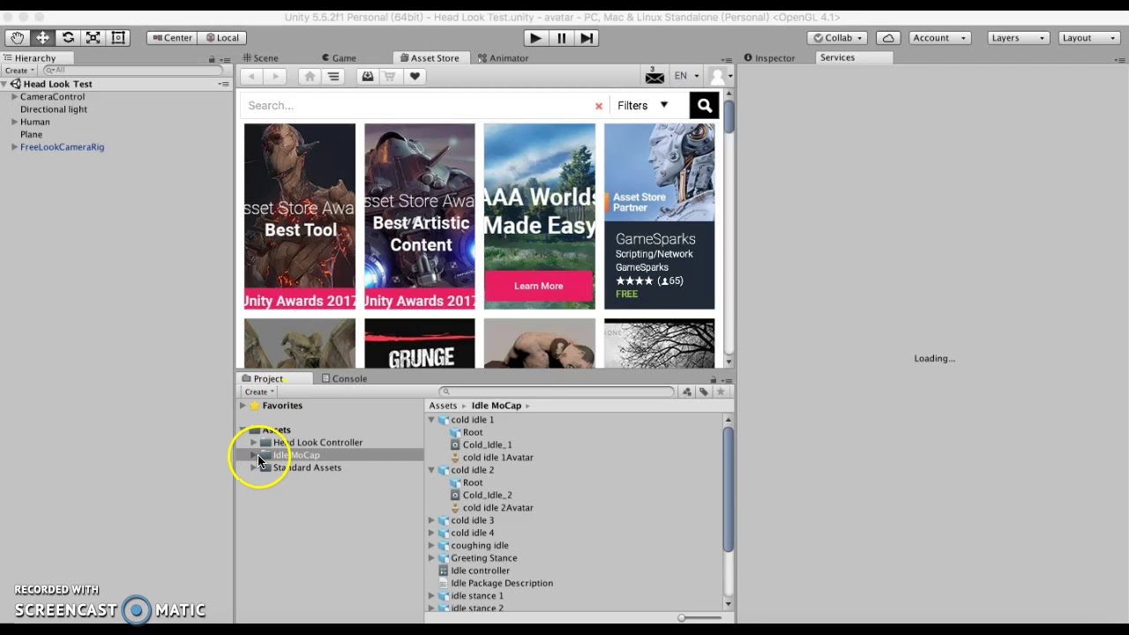1129x635 pixels.
Task: Expand the Human object in Hierarchy
Action: point(14,122)
